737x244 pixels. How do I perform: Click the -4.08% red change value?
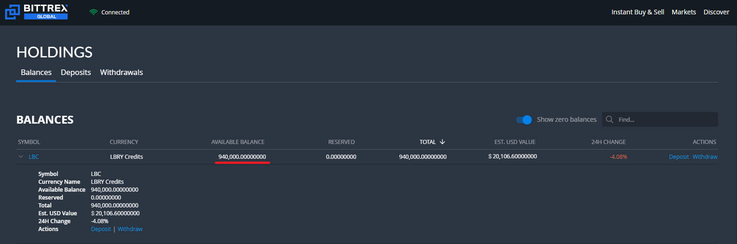618,156
